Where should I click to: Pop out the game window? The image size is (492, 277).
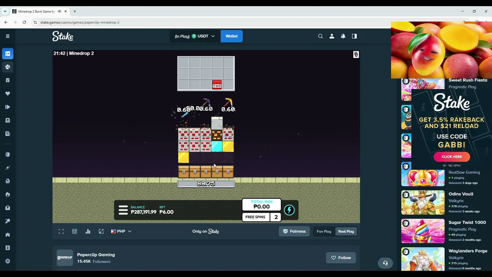click(x=101, y=231)
